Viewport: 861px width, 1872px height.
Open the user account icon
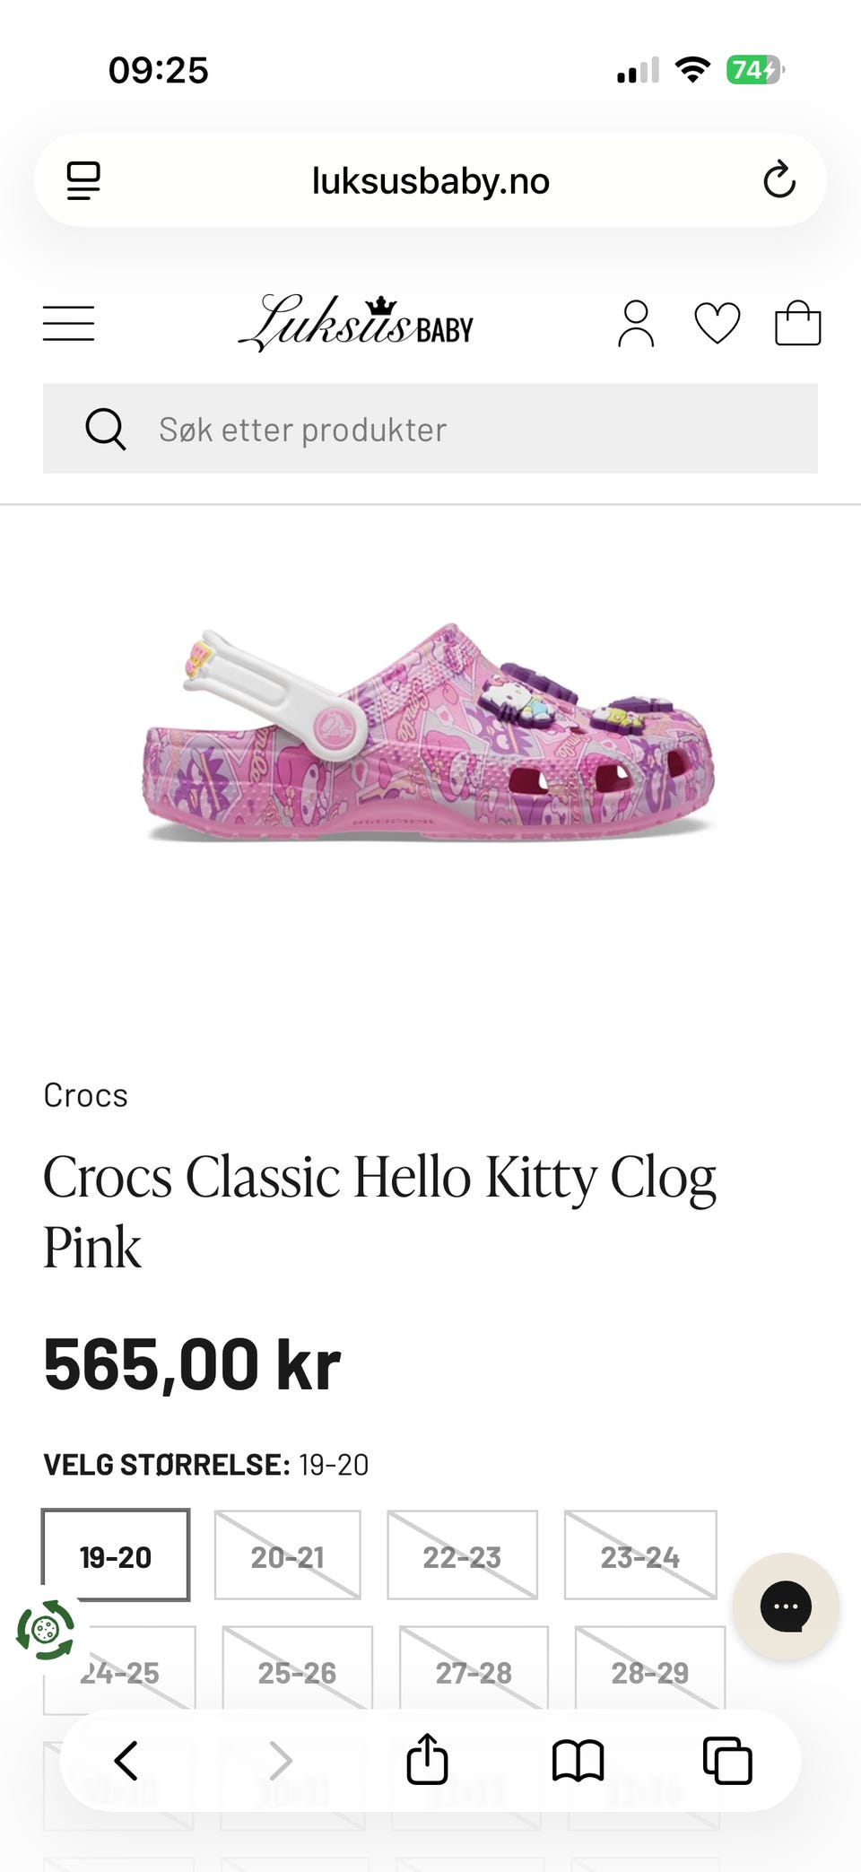636,323
